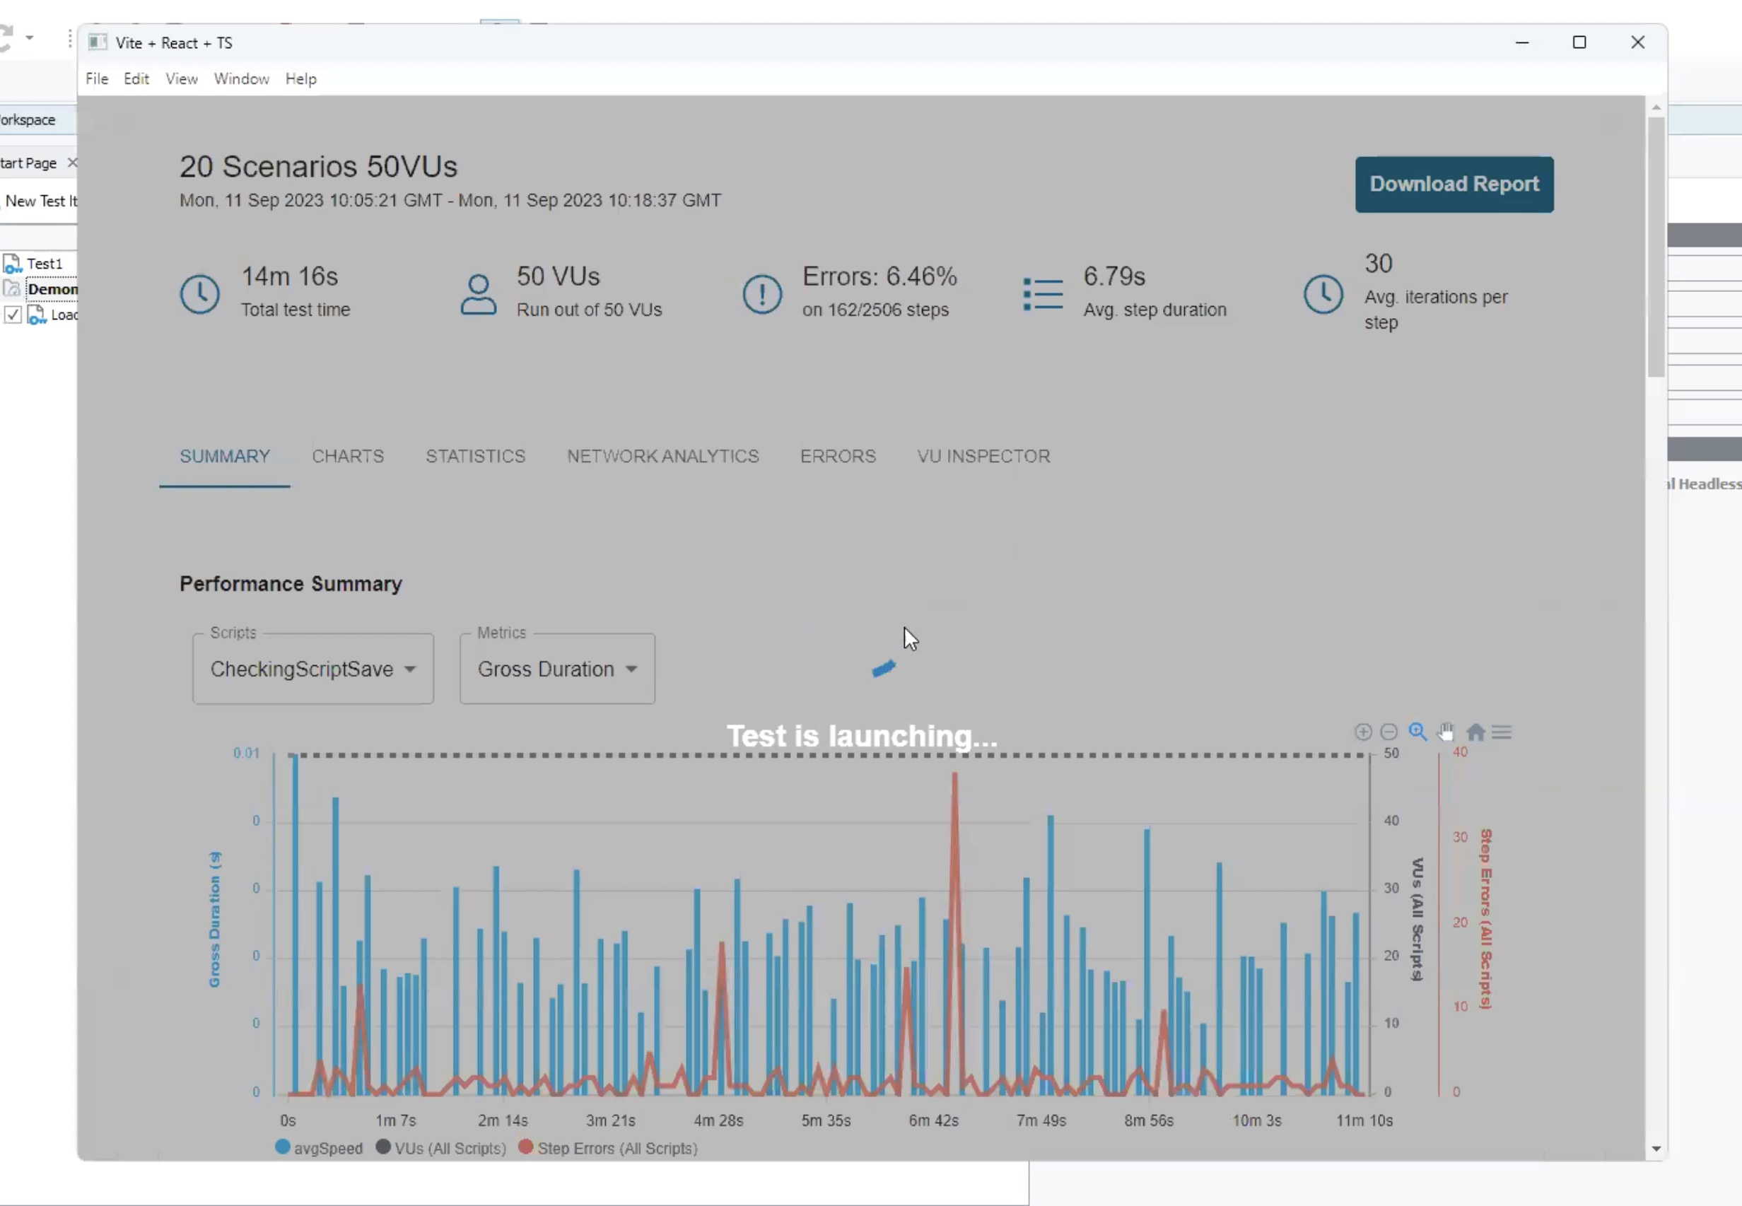1742x1206 pixels.
Task: Click the vertical scrollbar down arrow
Action: click(x=1656, y=1148)
